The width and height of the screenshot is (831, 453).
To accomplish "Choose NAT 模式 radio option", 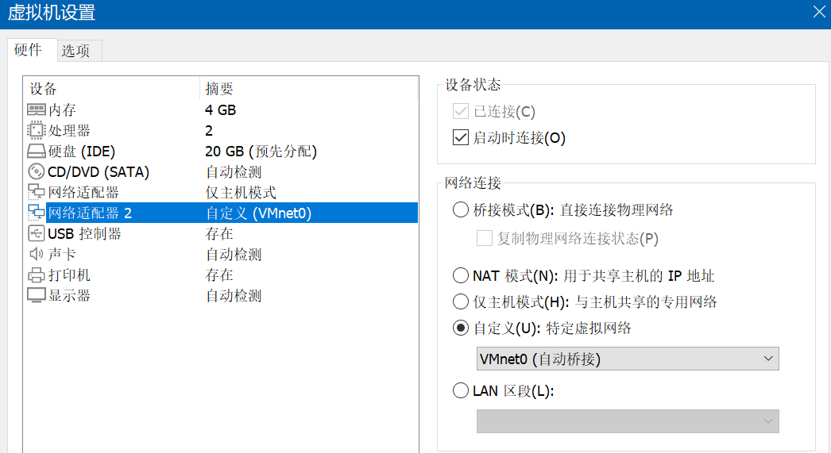I will (x=461, y=276).
